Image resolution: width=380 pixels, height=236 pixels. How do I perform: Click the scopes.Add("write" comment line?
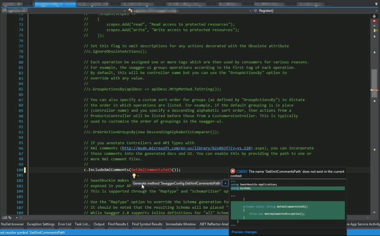(x=161, y=30)
